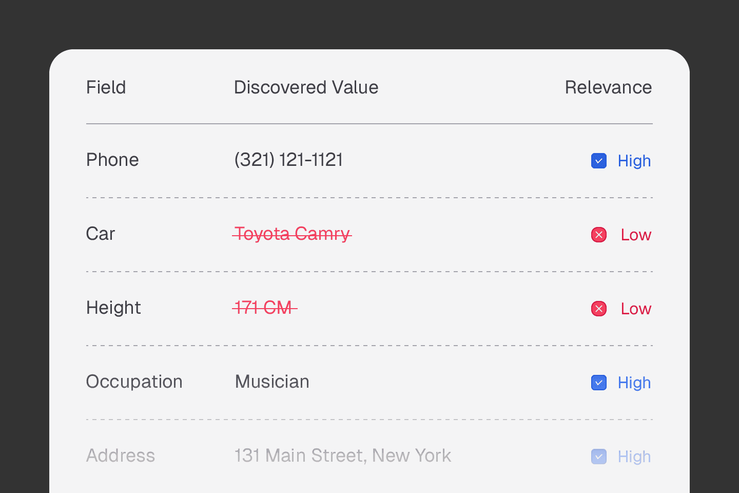
Task: Click the red X icon for Height
Action: (598, 309)
